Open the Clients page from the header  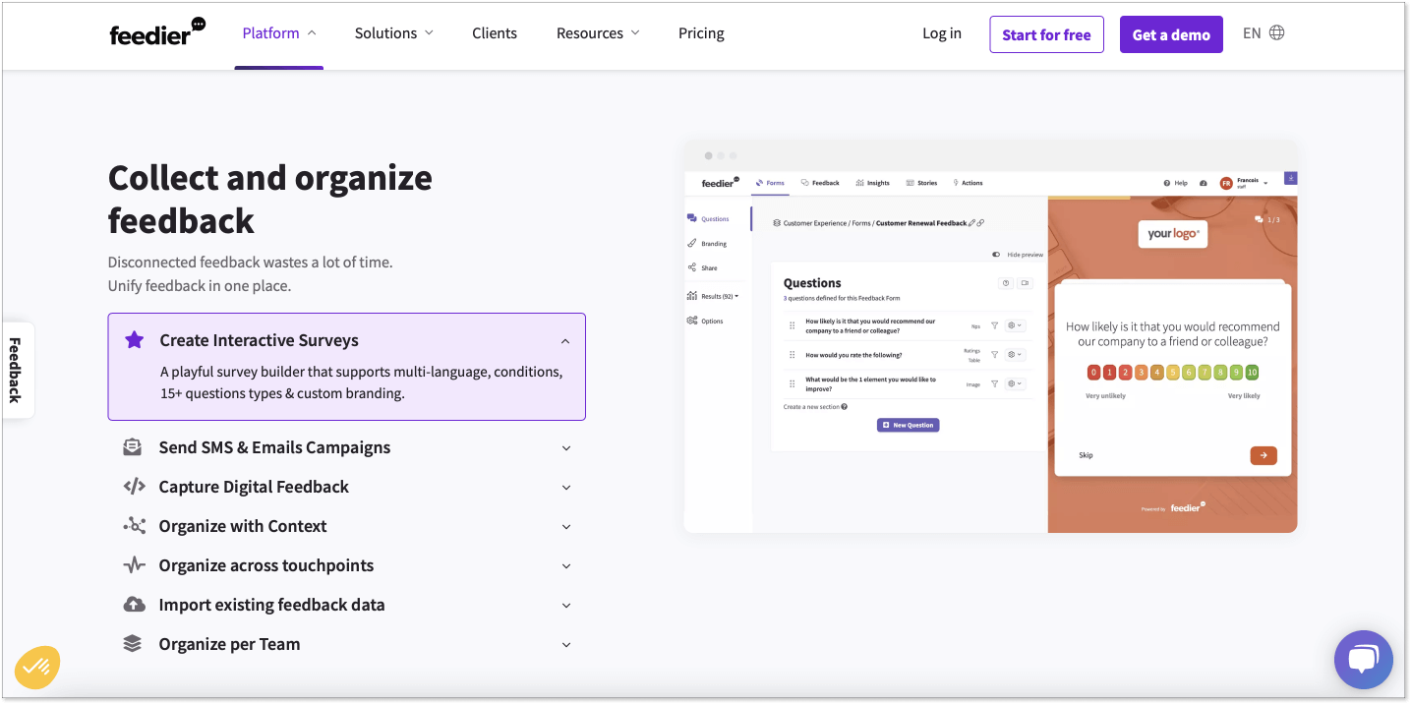click(495, 32)
